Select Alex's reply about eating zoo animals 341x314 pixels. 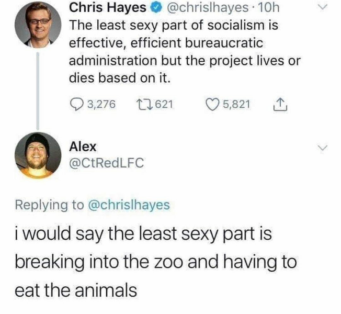(x=156, y=262)
